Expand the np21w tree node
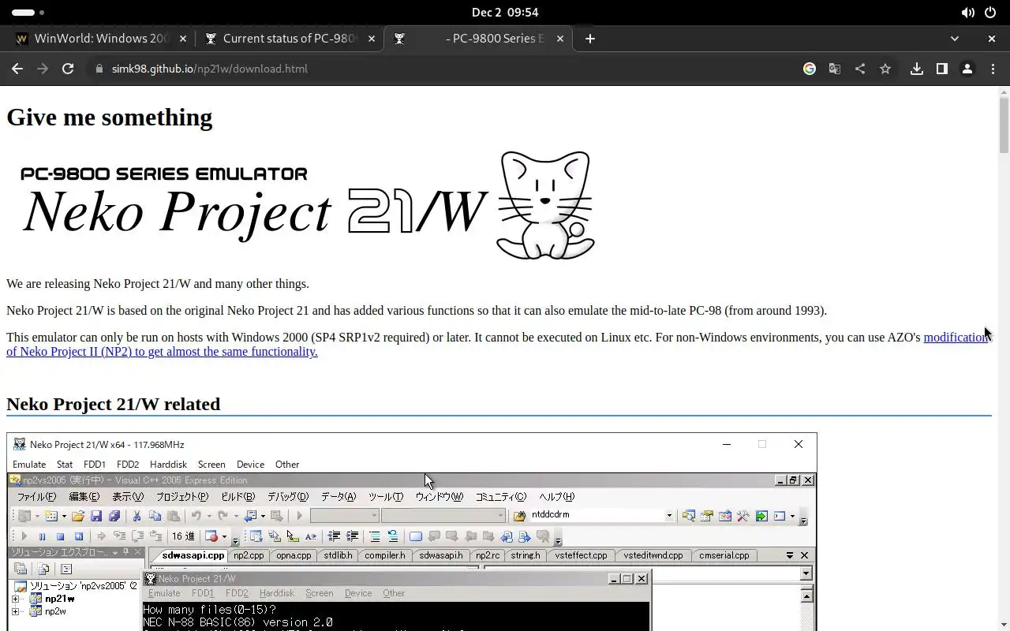This screenshot has height=631, width=1010. click(16, 599)
